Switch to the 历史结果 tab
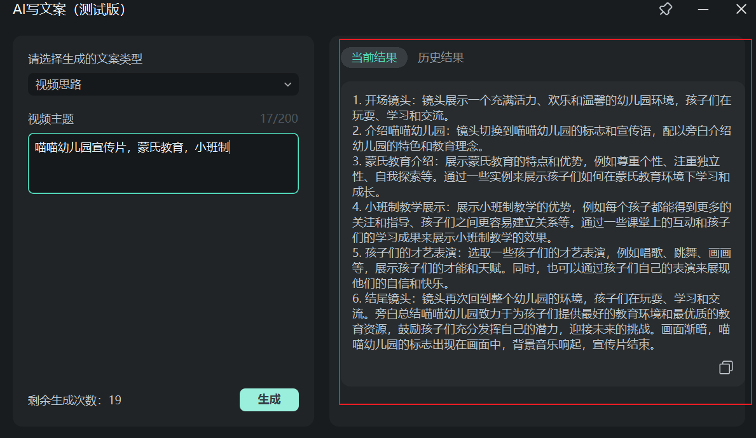The width and height of the screenshot is (756, 438). (441, 57)
